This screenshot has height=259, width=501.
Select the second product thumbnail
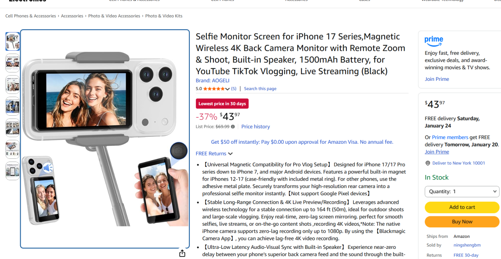[13, 63]
